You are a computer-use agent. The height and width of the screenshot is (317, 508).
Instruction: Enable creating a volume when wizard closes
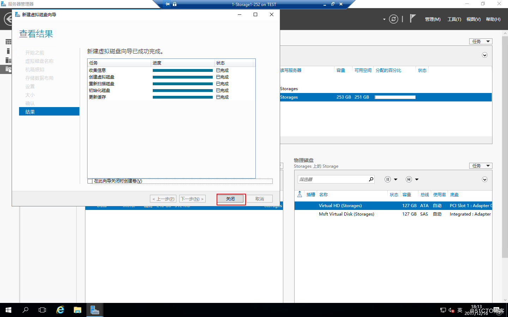tap(90, 181)
